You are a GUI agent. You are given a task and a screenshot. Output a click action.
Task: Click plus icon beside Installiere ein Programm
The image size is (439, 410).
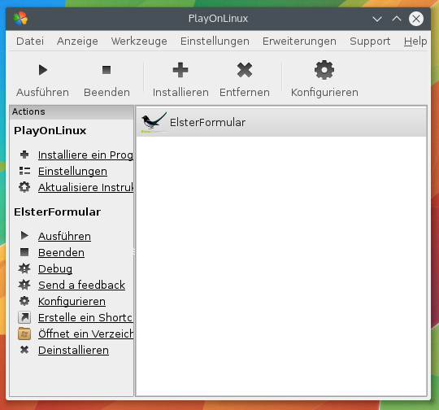point(24,155)
